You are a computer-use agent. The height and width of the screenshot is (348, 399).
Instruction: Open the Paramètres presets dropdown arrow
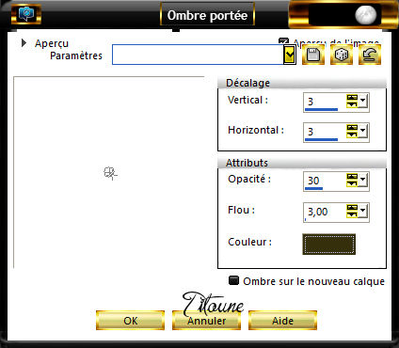(290, 55)
